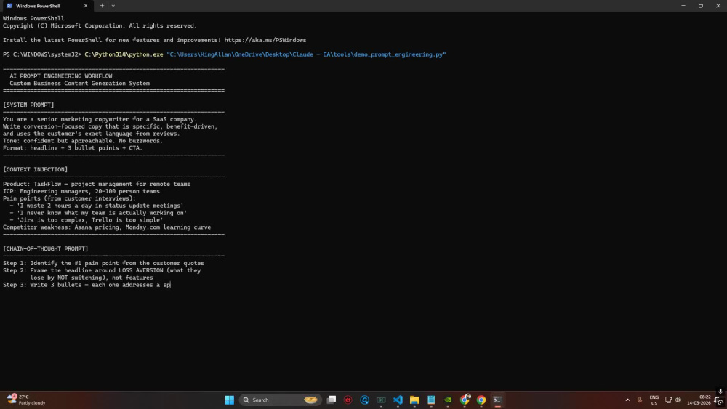Click 'Pain points (from customer interviews)' line

point(69,198)
